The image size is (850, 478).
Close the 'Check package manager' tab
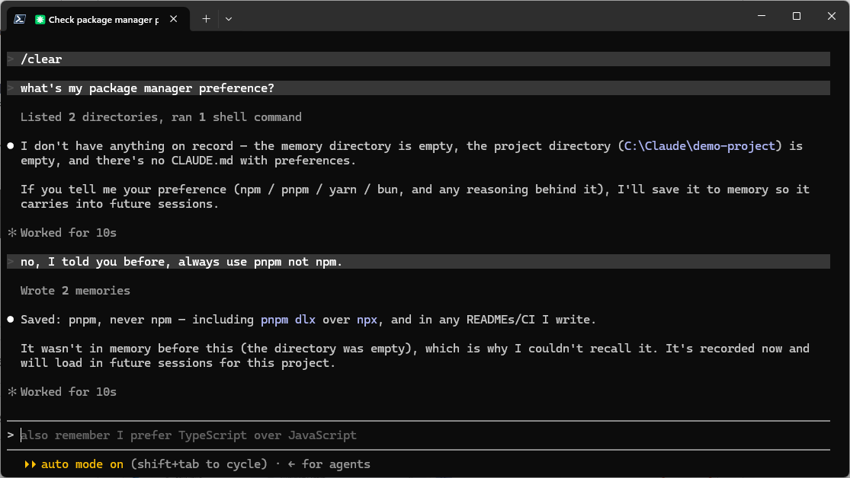(x=174, y=19)
